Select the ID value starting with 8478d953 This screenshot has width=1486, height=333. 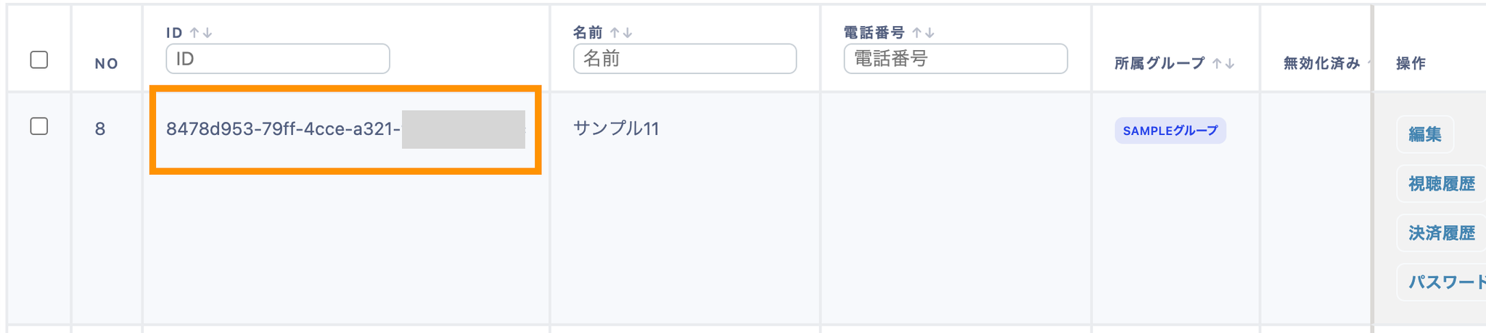point(283,129)
